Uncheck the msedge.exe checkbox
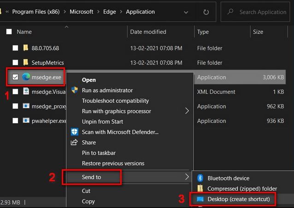The image size is (294, 208). (15, 77)
